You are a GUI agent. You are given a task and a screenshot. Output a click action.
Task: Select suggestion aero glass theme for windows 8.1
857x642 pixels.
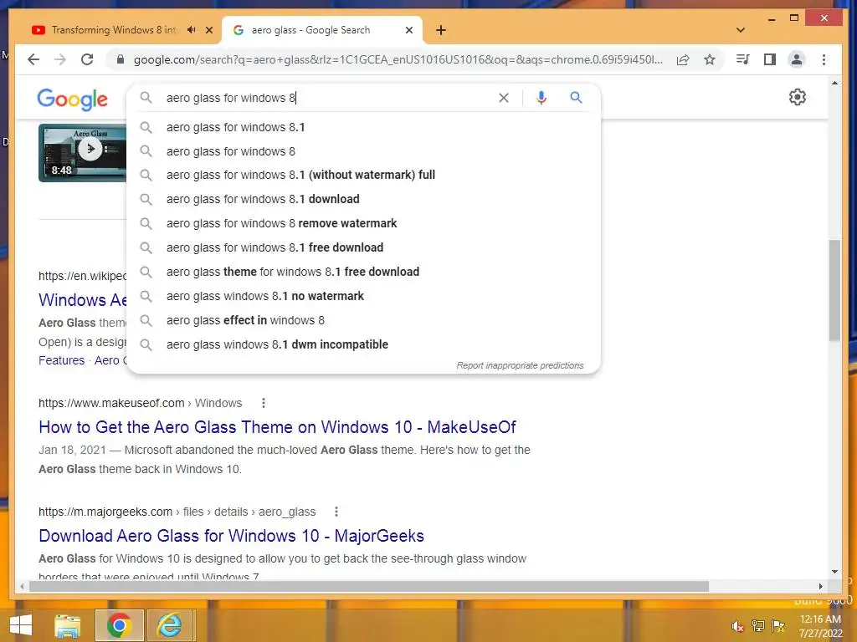363,272
